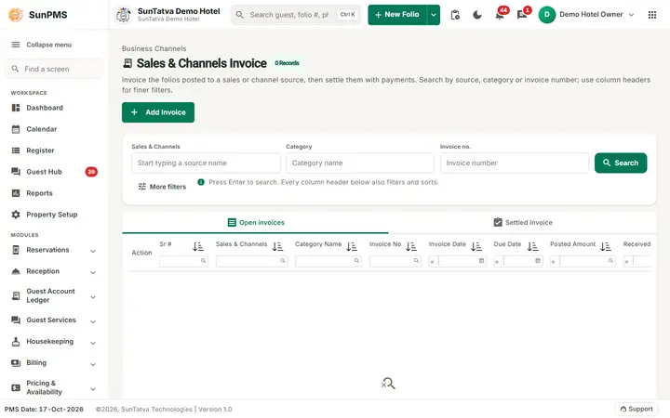The height and width of the screenshot is (418, 670).
Task: Sort by Invoice No column
Action: [x=411, y=246]
